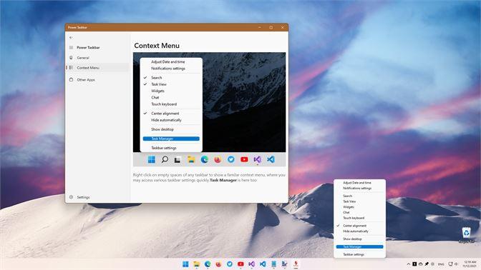Open Settings at the bottom of the sidebar
Viewport: 481px width, 270px height.
point(97,197)
